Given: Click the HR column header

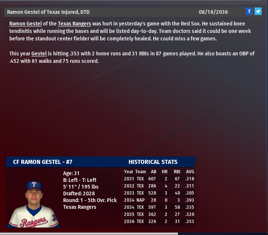Looking at the screenshot, I should (x=164, y=172).
